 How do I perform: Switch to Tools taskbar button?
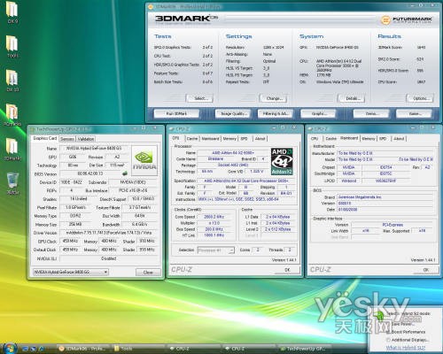point(139,349)
